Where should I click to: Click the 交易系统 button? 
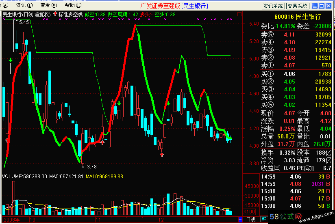(298, 6)
